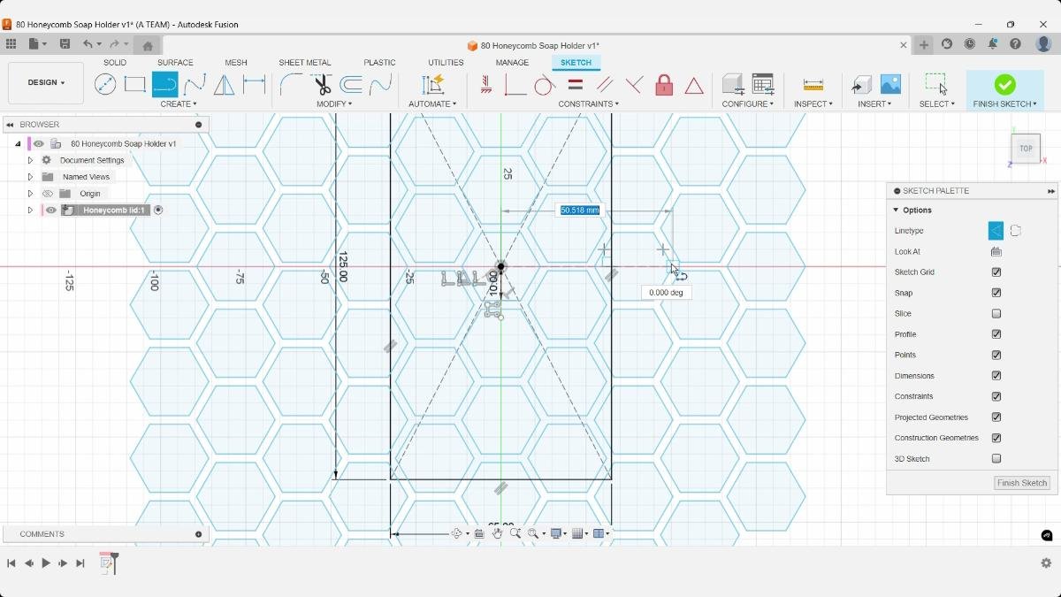Toggle the Points checkbox

click(996, 355)
